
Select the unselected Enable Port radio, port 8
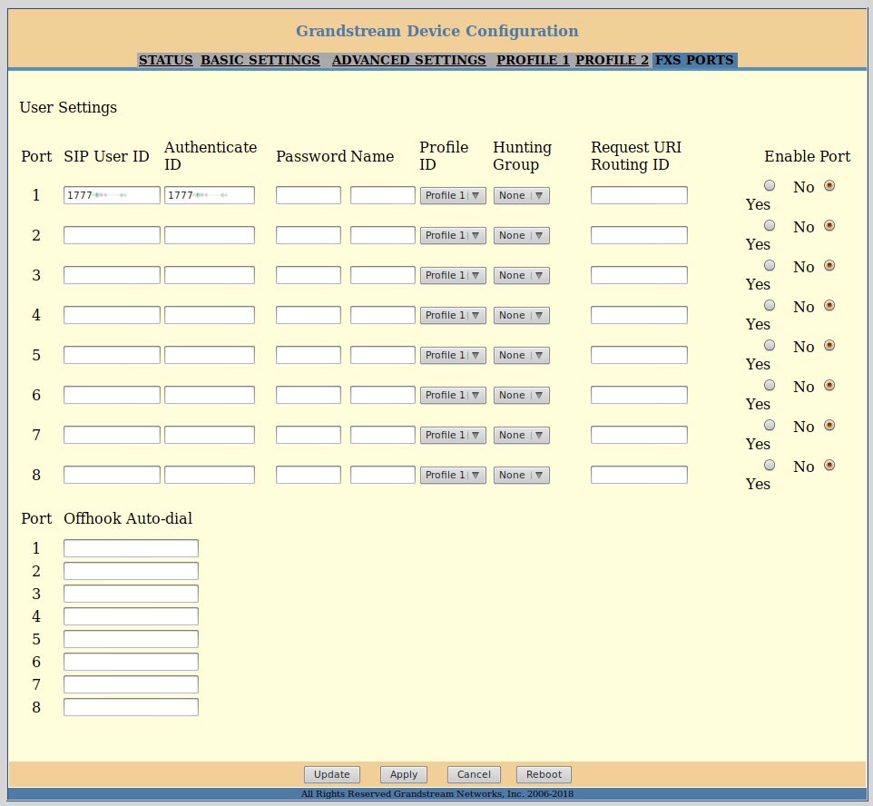coord(770,465)
